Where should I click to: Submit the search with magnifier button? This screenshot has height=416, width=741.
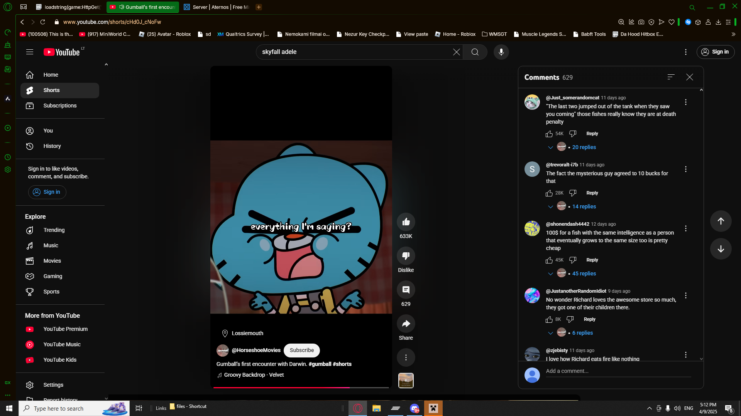click(475, 52)
